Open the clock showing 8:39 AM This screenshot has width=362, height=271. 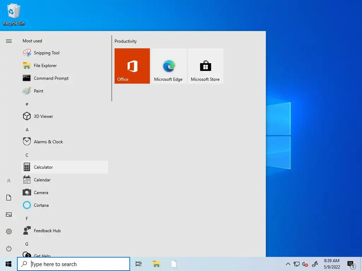tap(332, 264)
